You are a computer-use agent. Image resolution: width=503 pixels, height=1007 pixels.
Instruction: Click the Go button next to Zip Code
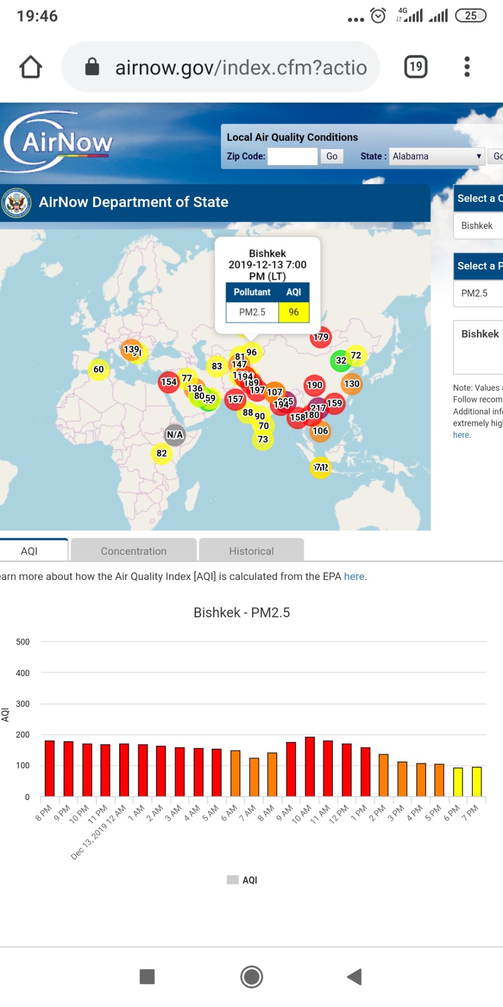coord(331,156)
